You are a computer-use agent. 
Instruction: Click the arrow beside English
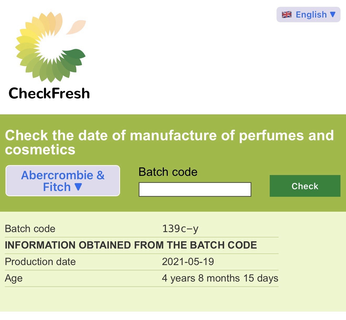coord(333,14)
